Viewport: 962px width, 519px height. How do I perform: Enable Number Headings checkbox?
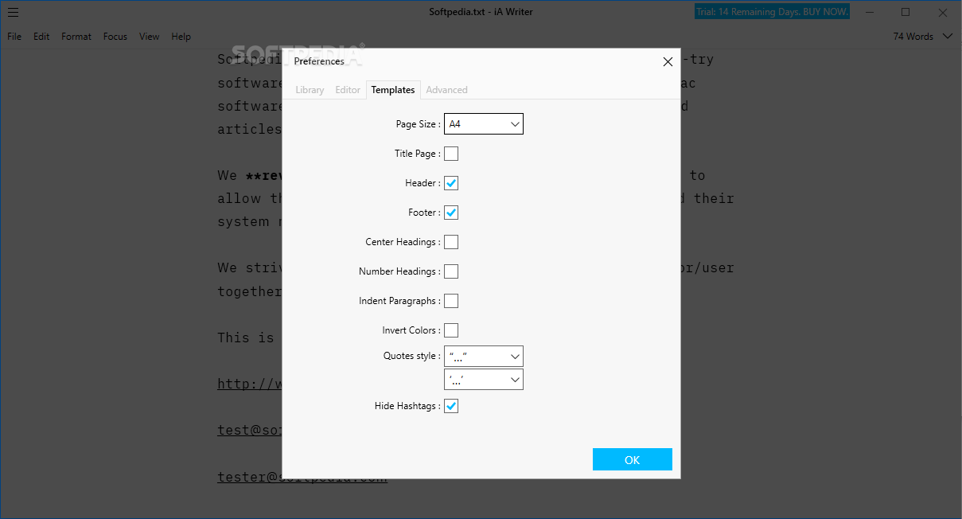click(451, 271)
